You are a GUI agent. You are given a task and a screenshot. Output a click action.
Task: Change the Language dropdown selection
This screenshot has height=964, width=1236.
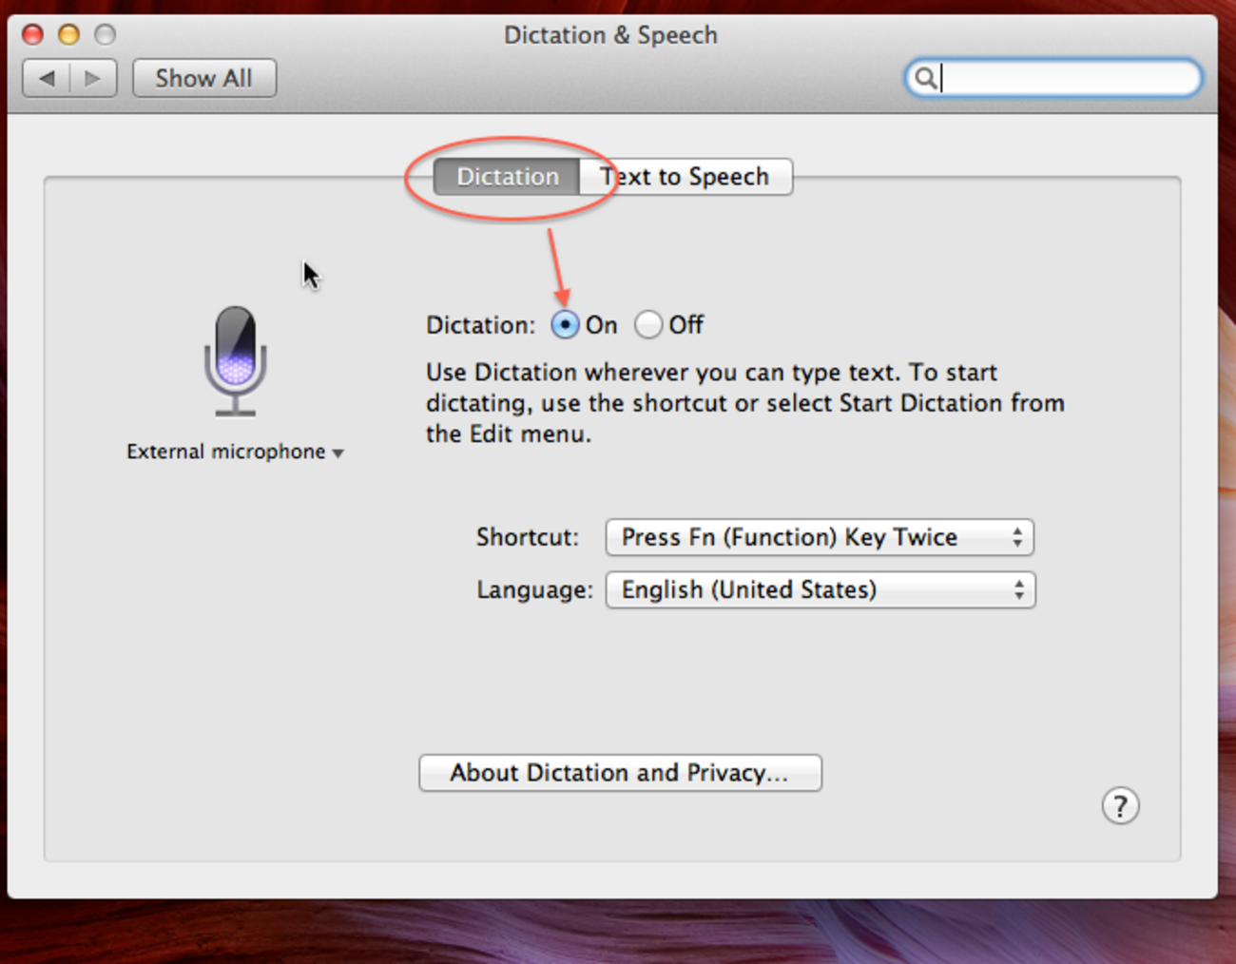coord(820,590)
